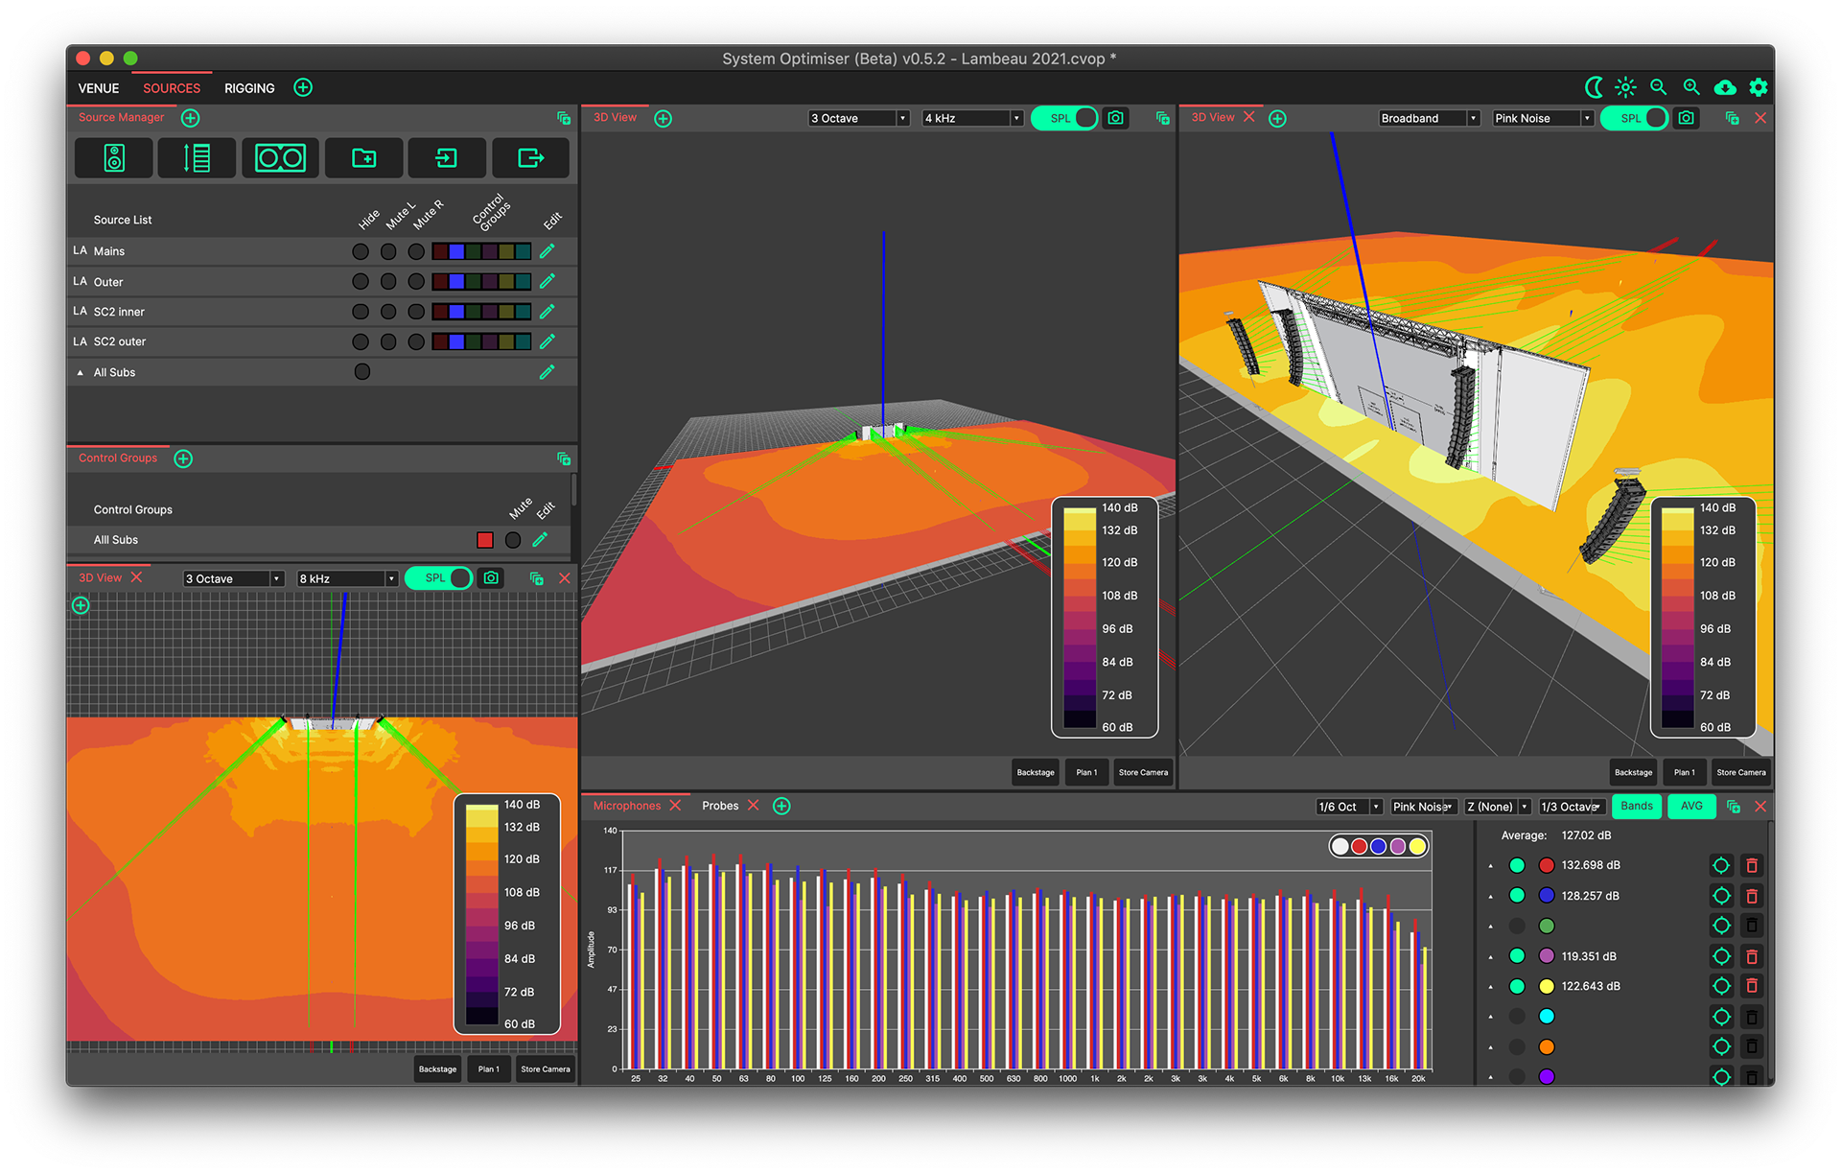Screen dimensions: 1841x1174
Task: Click Store Camera in the 4 kHz view
Action: 1143,772
